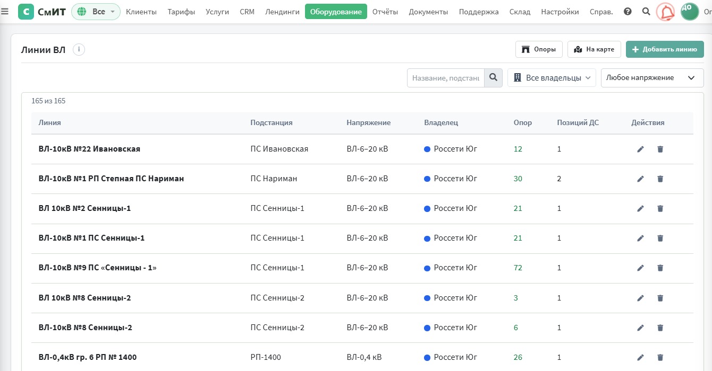Expand the Все region selector
712x371 pixels.
[96, 12]
